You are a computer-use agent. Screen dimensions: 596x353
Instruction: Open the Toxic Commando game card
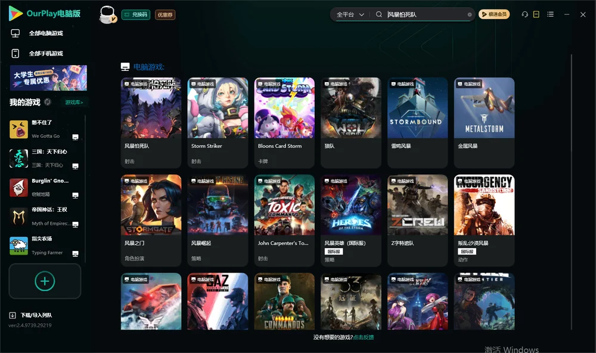284,220
